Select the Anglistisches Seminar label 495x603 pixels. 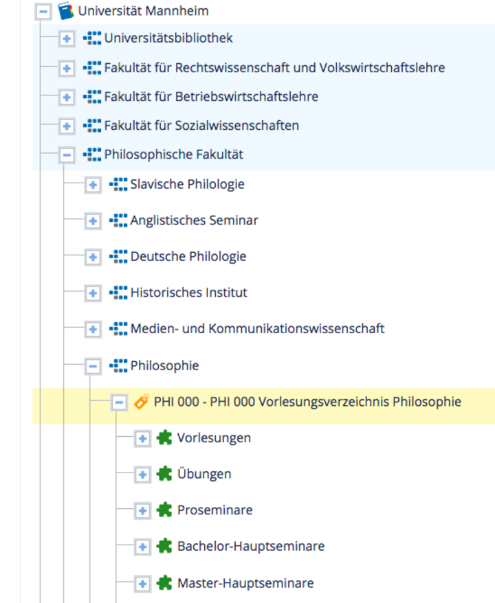point(195,220)
